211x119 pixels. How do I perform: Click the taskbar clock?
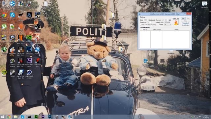click(206, 117)
